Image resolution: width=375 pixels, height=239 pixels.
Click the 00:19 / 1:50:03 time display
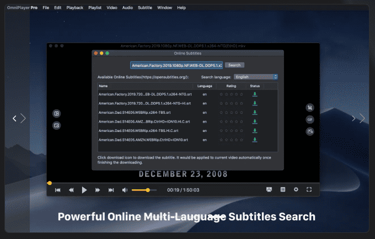click(183, 190)
